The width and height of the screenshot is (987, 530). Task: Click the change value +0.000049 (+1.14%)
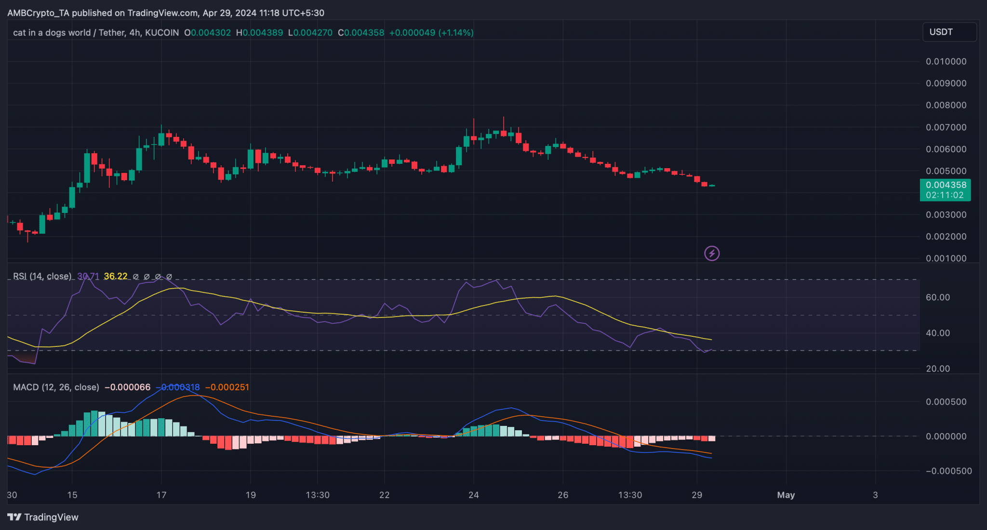(431, 33)
